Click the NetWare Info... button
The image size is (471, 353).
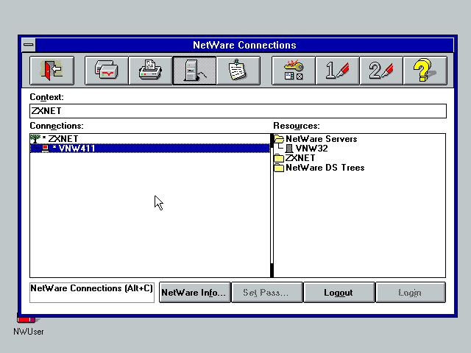[194, 293]
